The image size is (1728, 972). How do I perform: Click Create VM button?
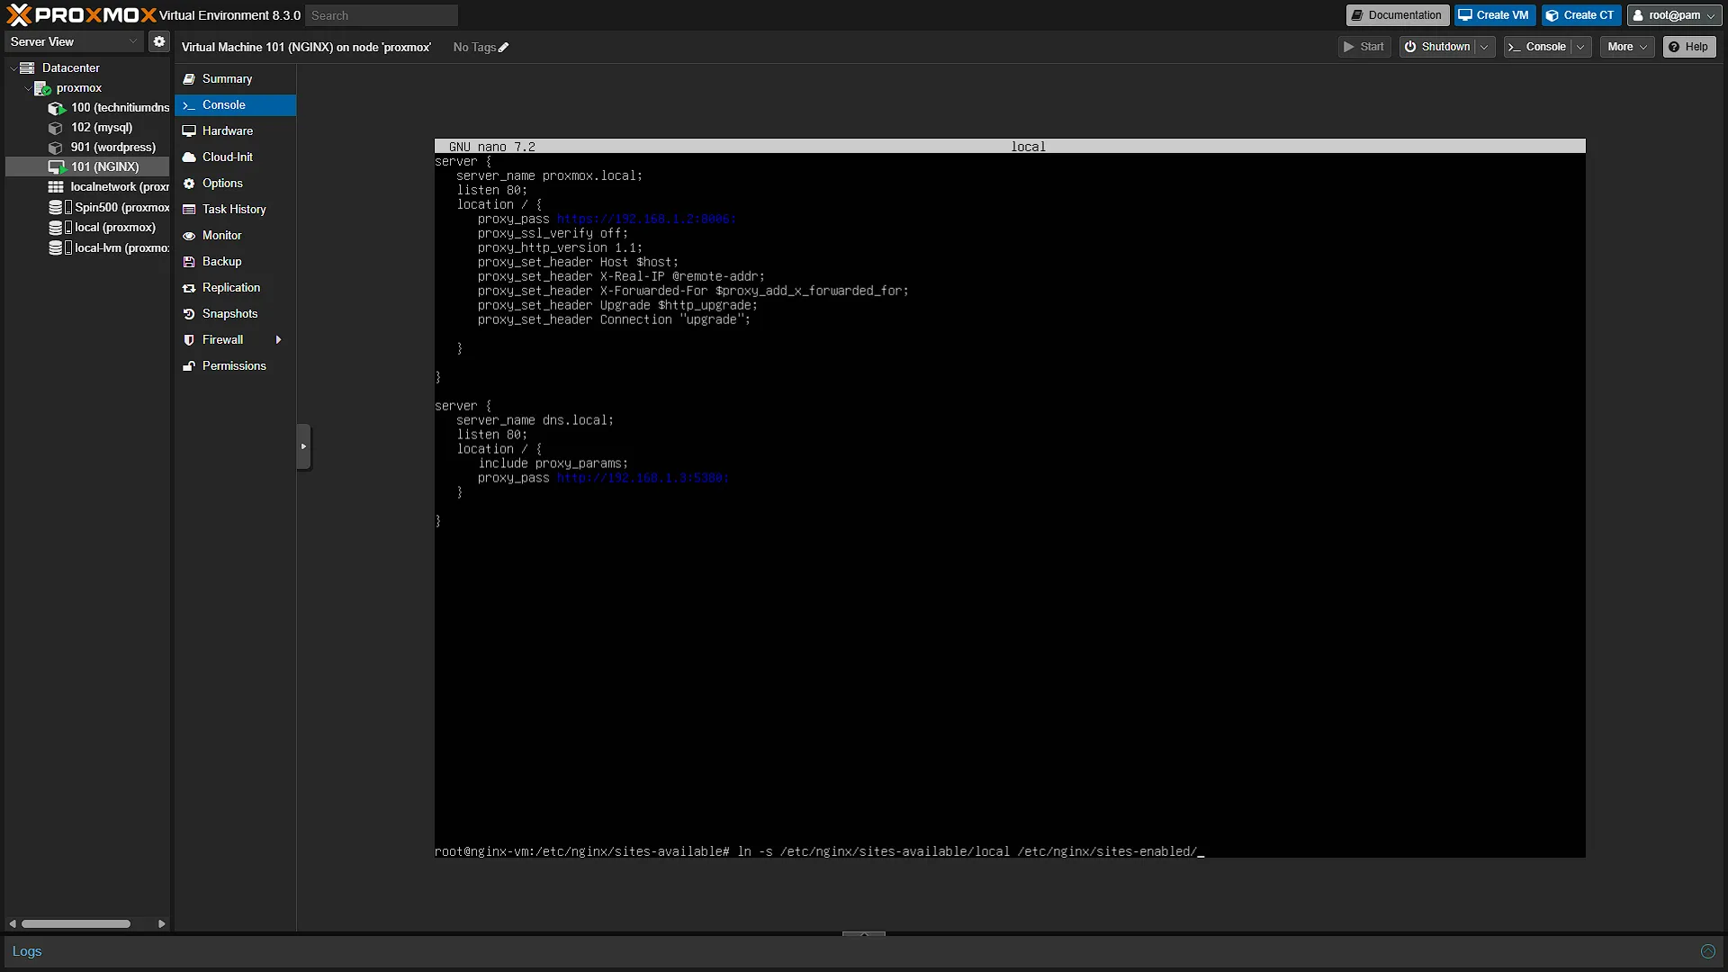coord(1494,15)
